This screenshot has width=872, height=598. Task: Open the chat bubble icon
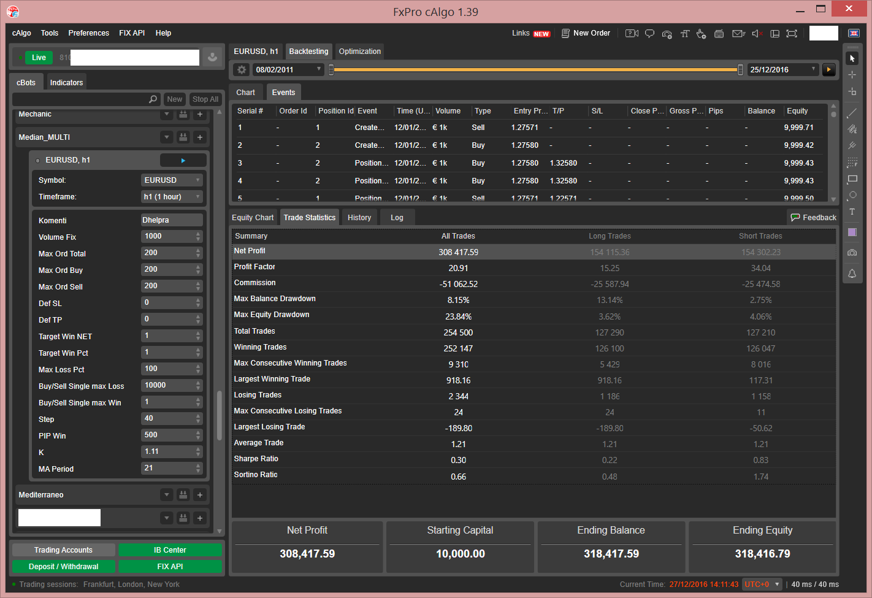[649, 34]
